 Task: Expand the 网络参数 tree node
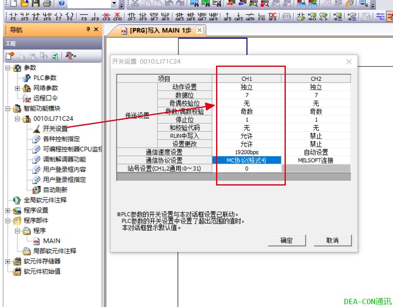(x=17, y=88)
